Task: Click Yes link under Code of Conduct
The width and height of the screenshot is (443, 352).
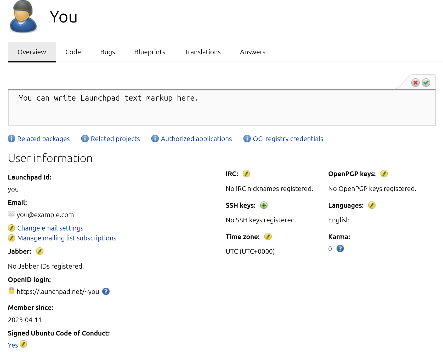Action: (13, 345)
